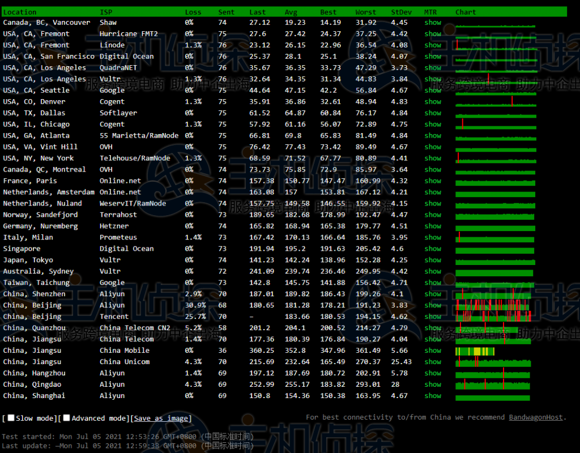Screen dimensions: 580x453
Task: Toggle the Advanced mode checkbox
Action: tap(66, 418)
